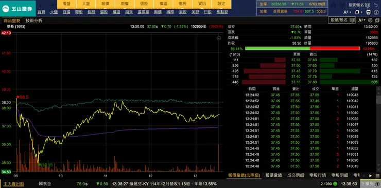Click the 加權 index ticker row
This screenshot has height=188, width=381.
[x=292, y=4]
